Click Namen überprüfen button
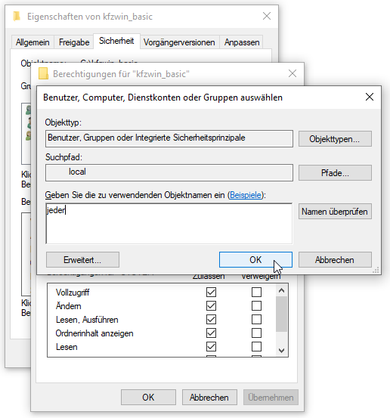The height and width of the screenshot is (418, 390). (x=335, y=212)
